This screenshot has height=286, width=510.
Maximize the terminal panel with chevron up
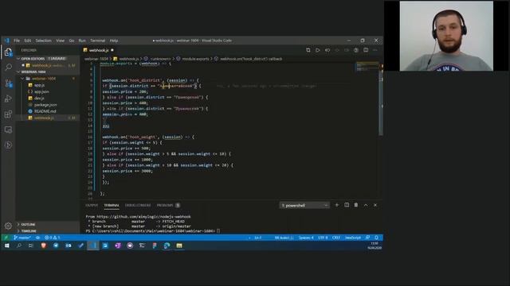click(x=366, y=205)
